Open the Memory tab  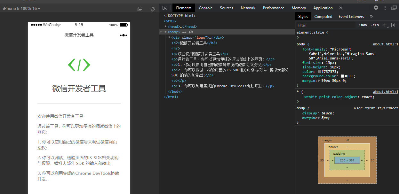[x=299, y=8]
